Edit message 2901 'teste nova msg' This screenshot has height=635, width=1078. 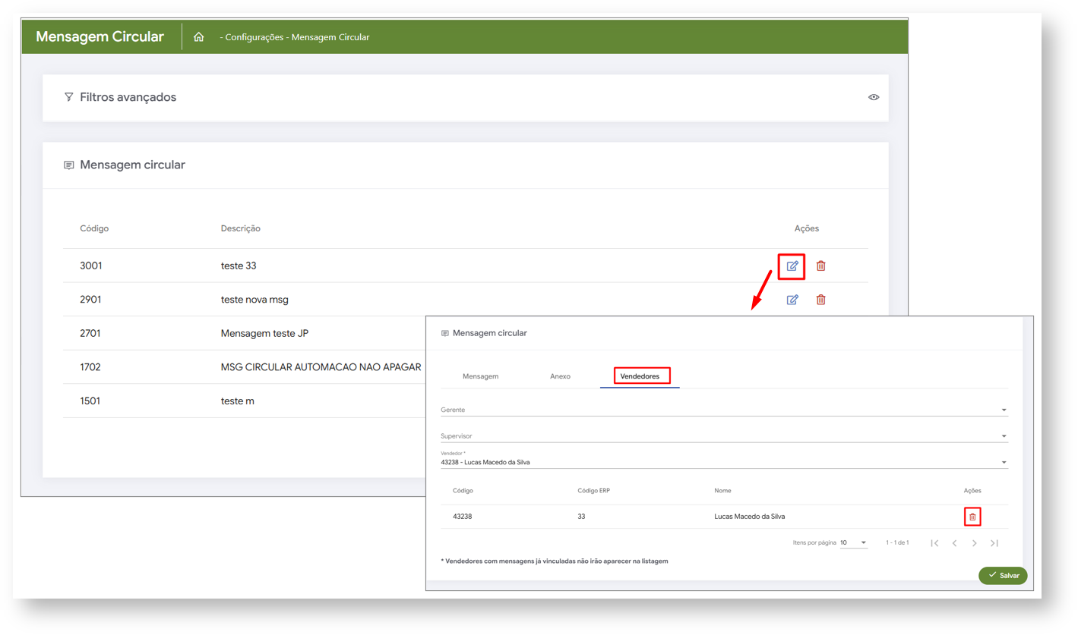792,300
